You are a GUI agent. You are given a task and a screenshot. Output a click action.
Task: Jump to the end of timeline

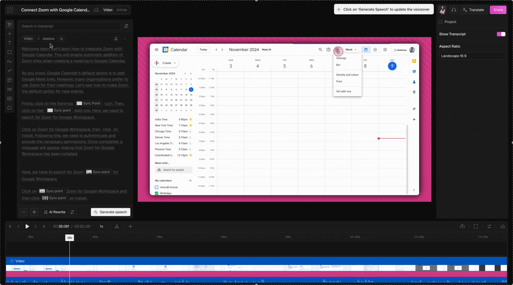(x=44, y=226)
